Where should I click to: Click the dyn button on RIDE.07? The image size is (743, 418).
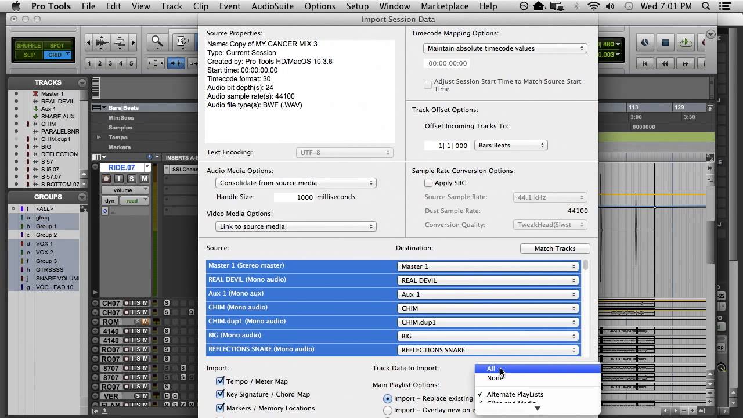[x=109, y=201]
